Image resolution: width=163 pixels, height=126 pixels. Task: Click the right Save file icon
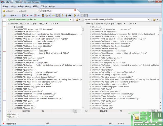160,20
